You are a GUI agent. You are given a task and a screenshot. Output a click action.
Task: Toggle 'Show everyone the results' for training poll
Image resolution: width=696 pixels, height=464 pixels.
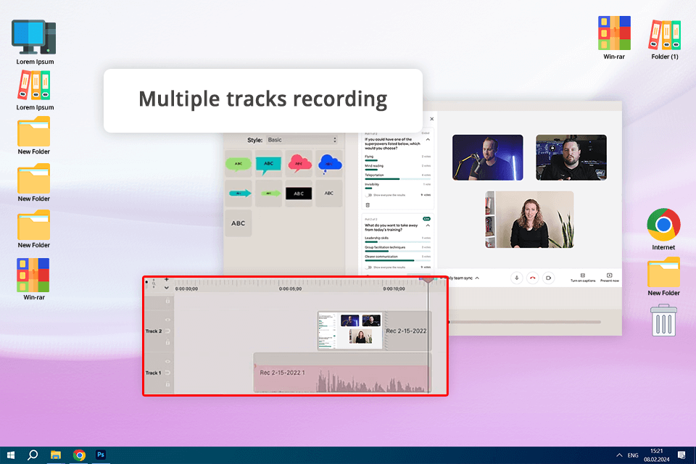pos(368,268)
